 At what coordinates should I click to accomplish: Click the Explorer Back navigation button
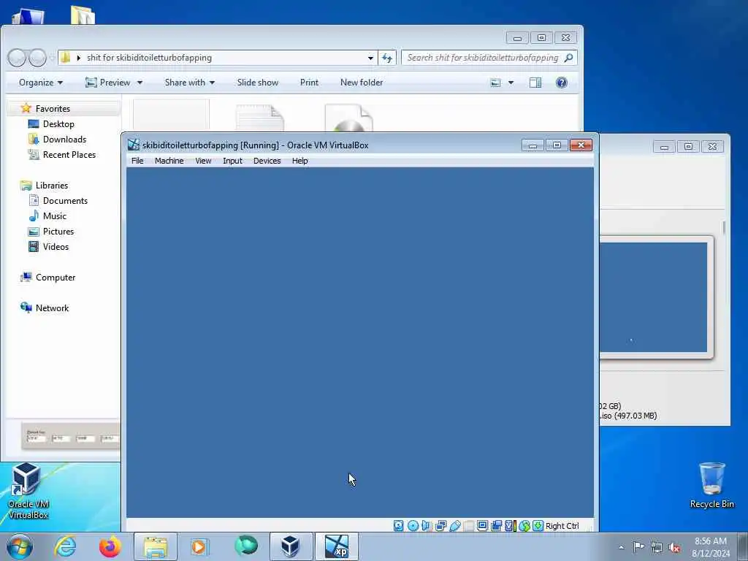pyautogui.click(x=17, y=58)
